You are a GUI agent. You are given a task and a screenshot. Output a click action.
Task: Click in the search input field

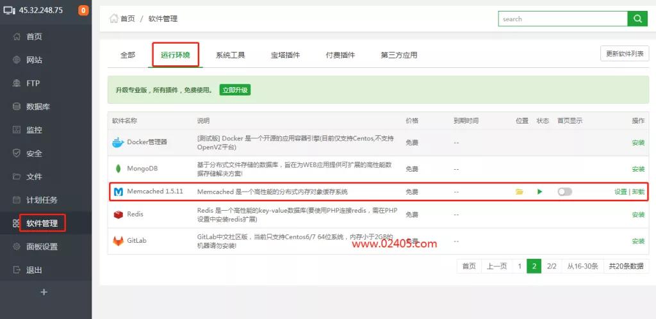pyautogui.click(x=562, y=19)
